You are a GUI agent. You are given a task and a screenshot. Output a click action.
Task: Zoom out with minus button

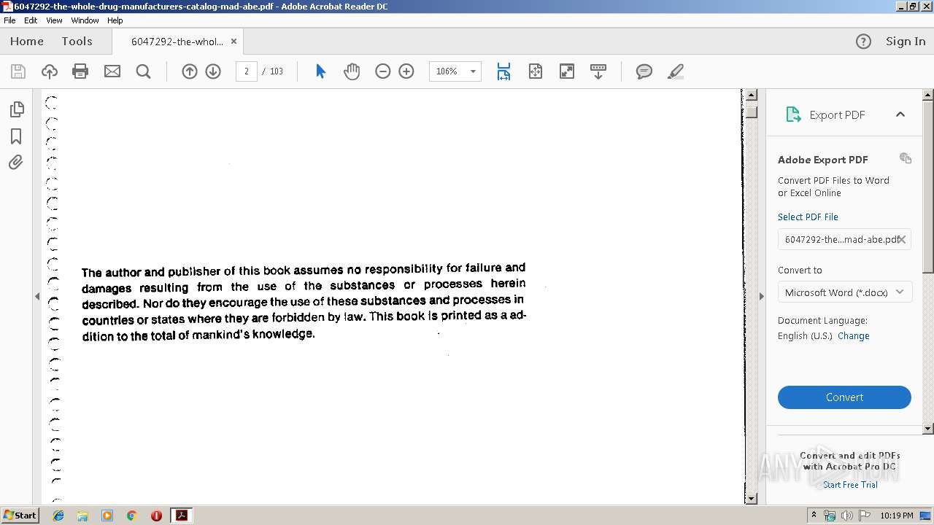(x=383, y=71)
